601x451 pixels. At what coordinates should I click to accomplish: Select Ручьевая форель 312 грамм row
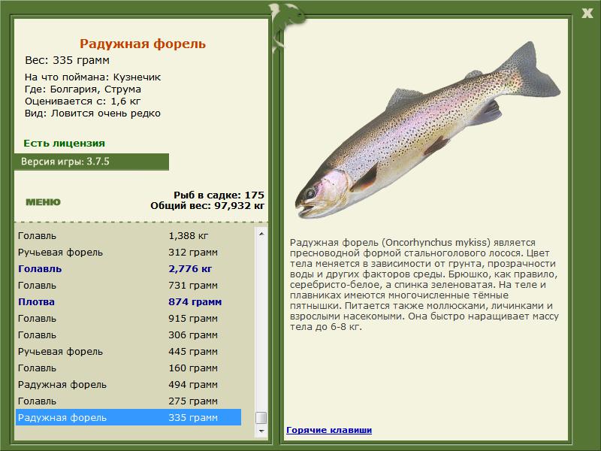[x=128, y=253]
